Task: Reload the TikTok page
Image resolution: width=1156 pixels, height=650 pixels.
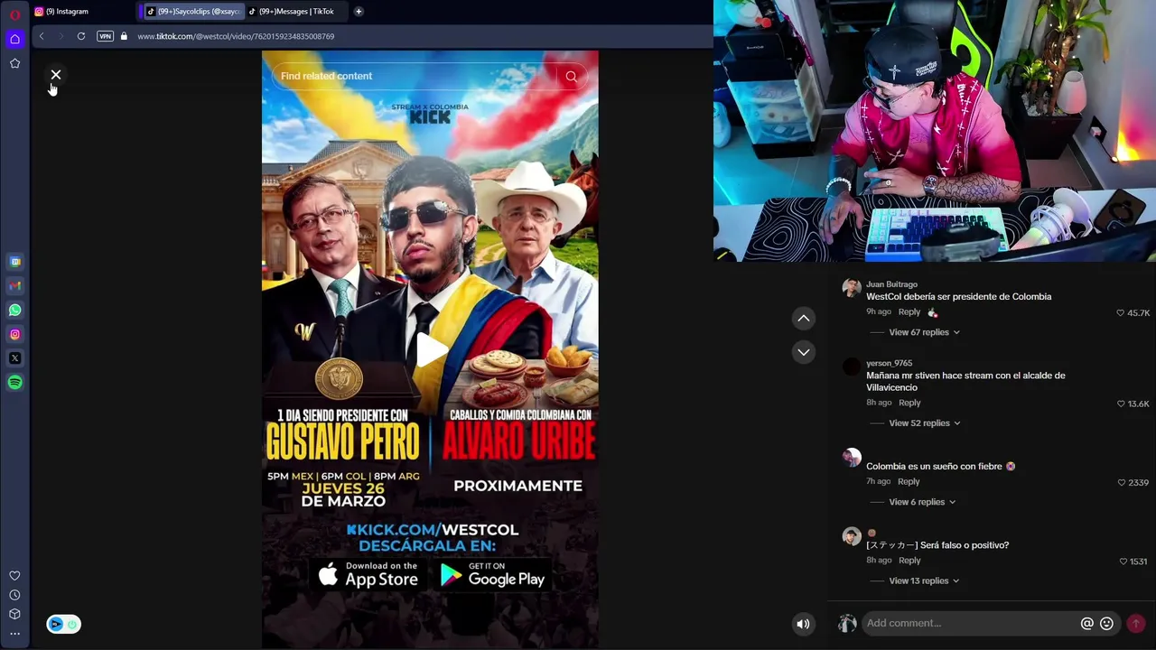Action: (81, 36)
